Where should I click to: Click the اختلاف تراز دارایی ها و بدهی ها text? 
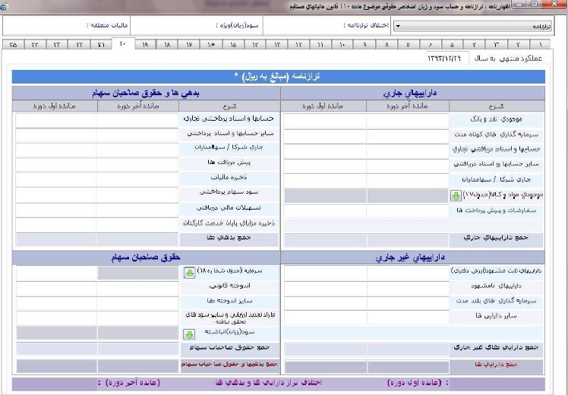coord(268,383)
